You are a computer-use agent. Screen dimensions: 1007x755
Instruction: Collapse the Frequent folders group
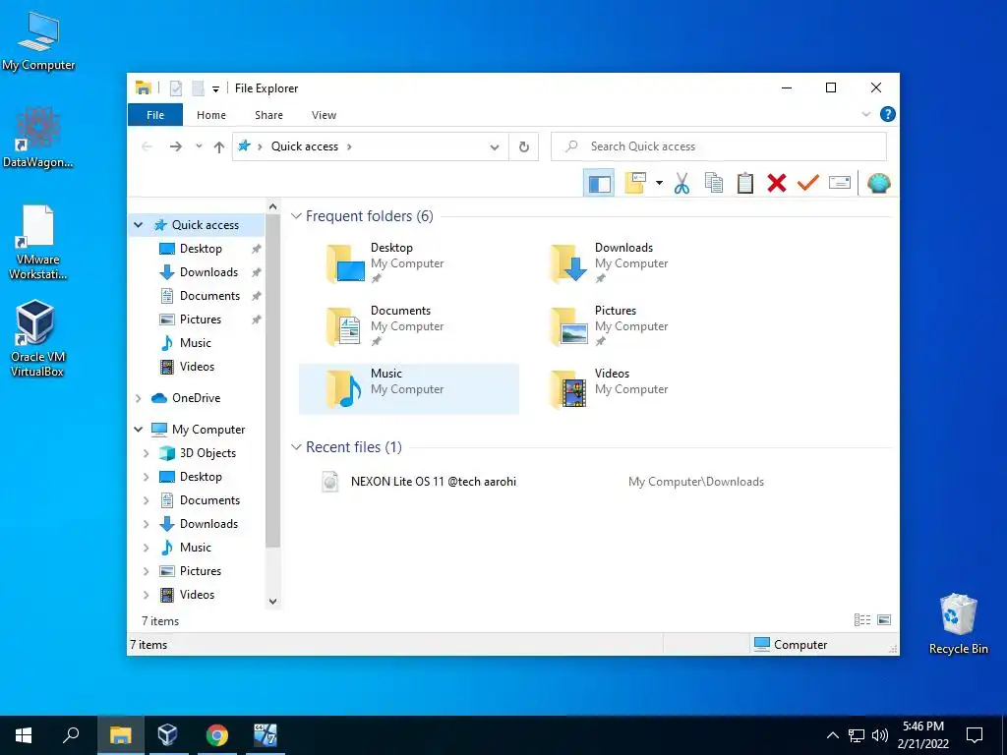[x=296, y=216]
